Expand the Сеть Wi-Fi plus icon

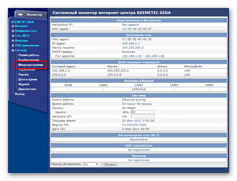(13, 36)
